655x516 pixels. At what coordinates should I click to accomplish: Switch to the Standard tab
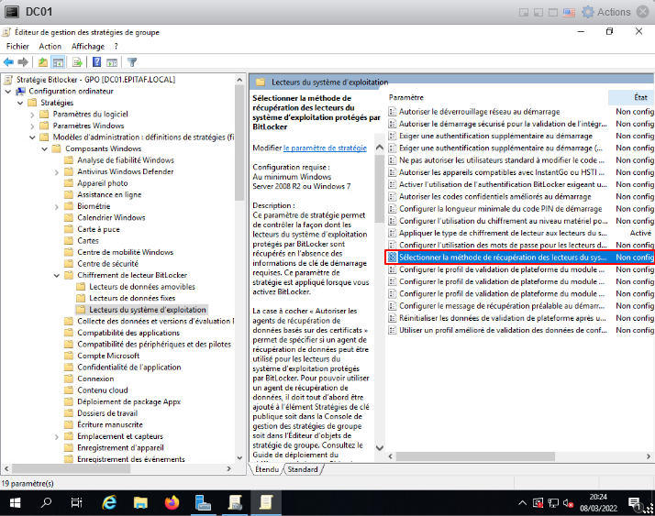coord(302,469)
